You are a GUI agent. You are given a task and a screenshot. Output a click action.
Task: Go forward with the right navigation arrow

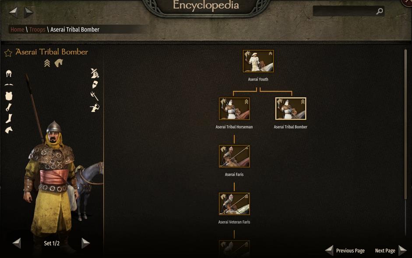(28, 12)
